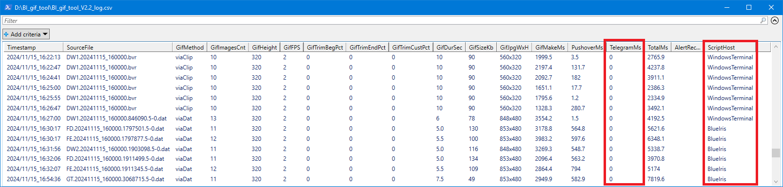The height and width of the screenshot is (187, 783).
Task: Click source file FE.20241115_160000.1911345.5-0.dat
Action: [x=115, y=169]
